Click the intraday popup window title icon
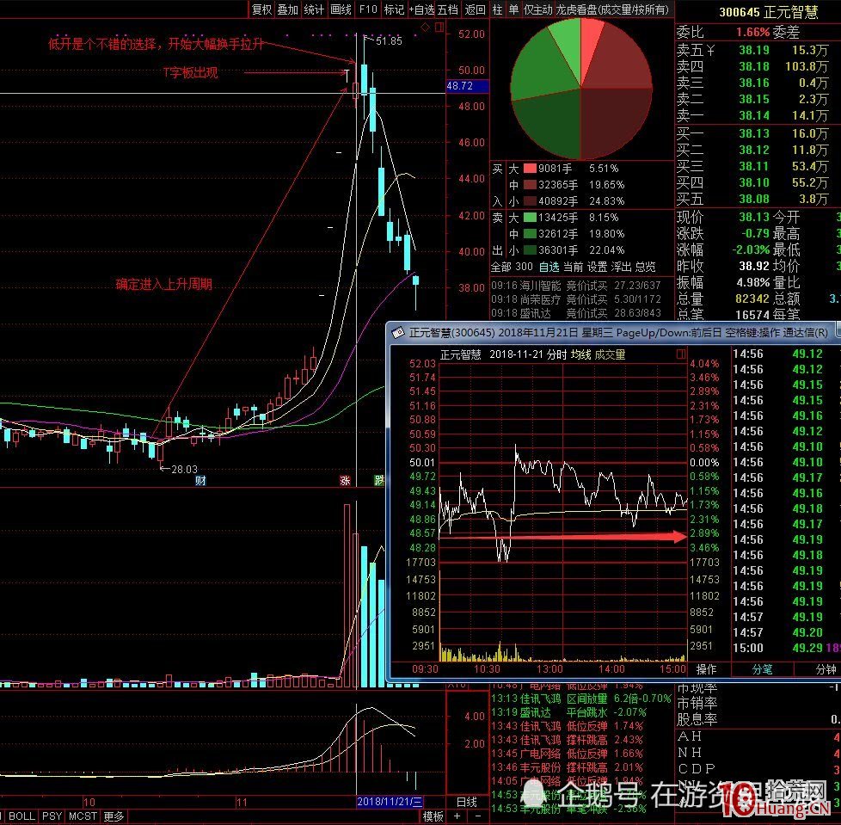This screenshot has height=825, width=841. pos(397,333)
